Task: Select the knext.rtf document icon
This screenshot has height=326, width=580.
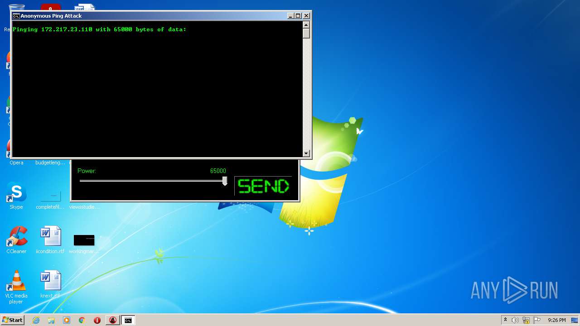Action: 50,285
